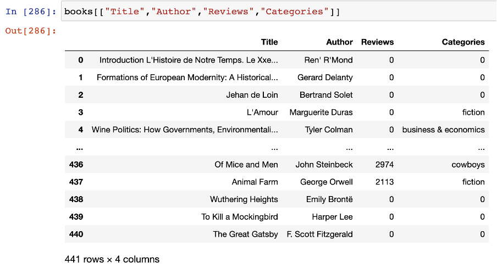Select row index 4 cell
Screen dimensions: 497x268
coord(81,130)
